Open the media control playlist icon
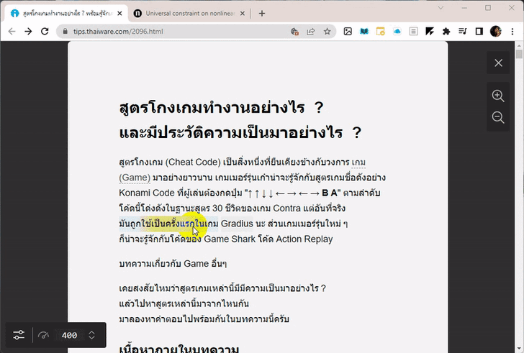 (463, 32)
